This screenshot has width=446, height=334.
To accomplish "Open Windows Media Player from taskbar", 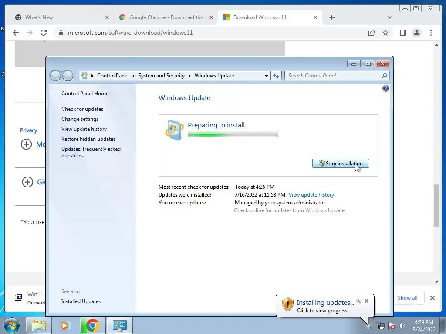I will point(64,325).
